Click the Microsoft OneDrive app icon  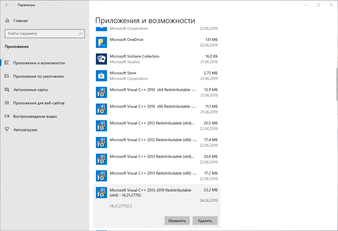click(101, 42)
